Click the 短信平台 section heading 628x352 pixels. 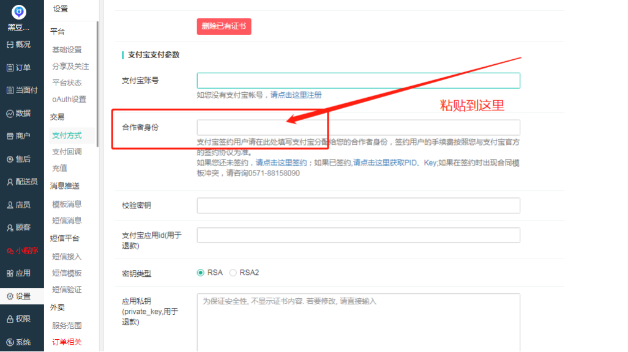[x=64, y=238]
